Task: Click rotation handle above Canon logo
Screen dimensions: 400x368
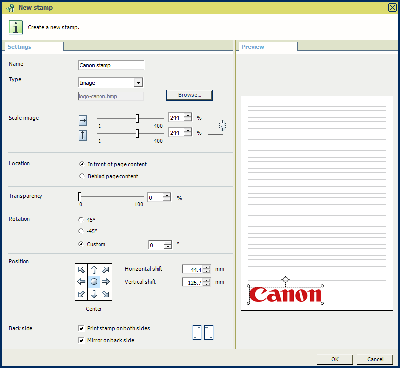Action: point(285,280)
